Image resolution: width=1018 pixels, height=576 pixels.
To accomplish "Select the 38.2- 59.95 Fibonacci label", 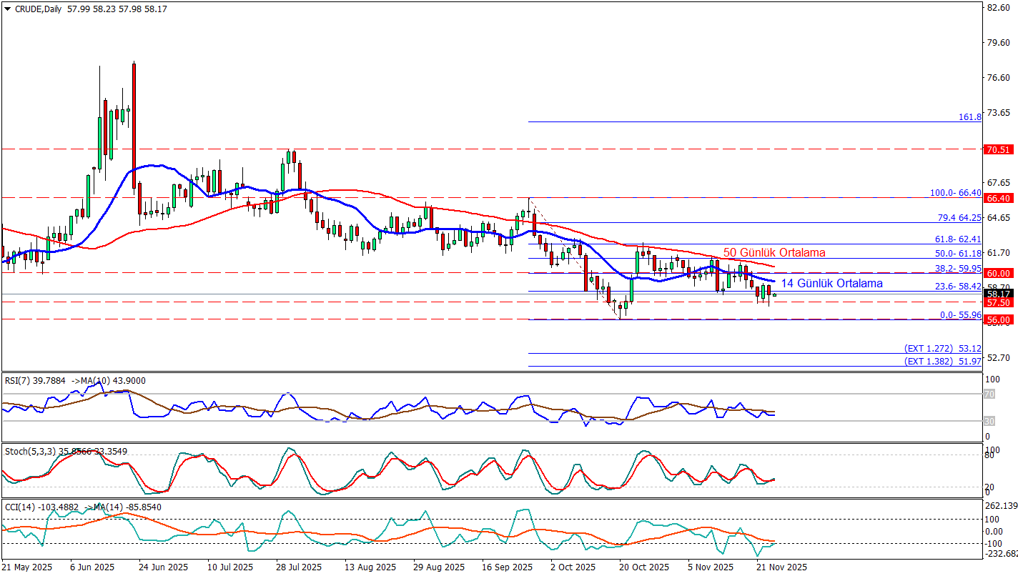I will point(957,268).
